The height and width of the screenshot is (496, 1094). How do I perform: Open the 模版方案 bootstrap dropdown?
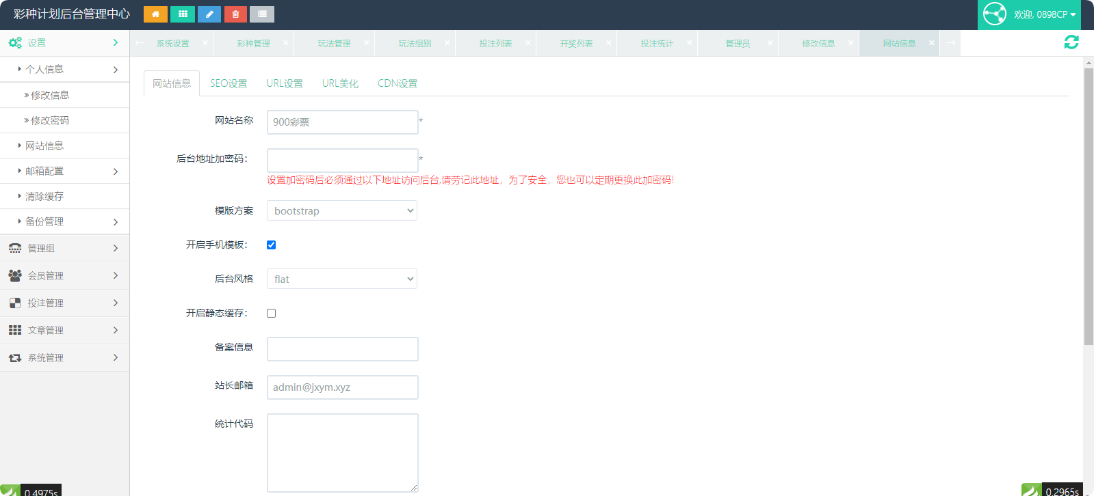coord(342,211)
